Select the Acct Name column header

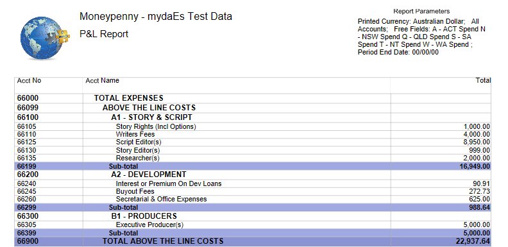click(102, 80)
